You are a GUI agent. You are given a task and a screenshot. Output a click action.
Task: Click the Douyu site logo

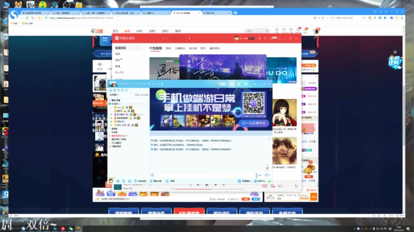pyautogui.click(x=97, y=31)
